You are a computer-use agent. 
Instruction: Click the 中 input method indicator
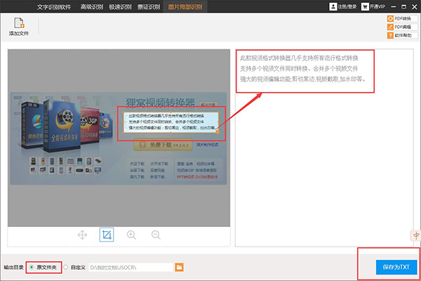tap(416, 235)
